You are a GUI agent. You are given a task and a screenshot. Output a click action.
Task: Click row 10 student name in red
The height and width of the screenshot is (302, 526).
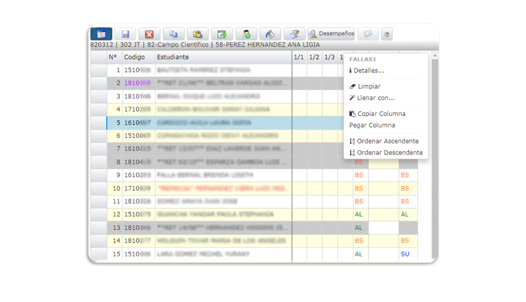223,189
